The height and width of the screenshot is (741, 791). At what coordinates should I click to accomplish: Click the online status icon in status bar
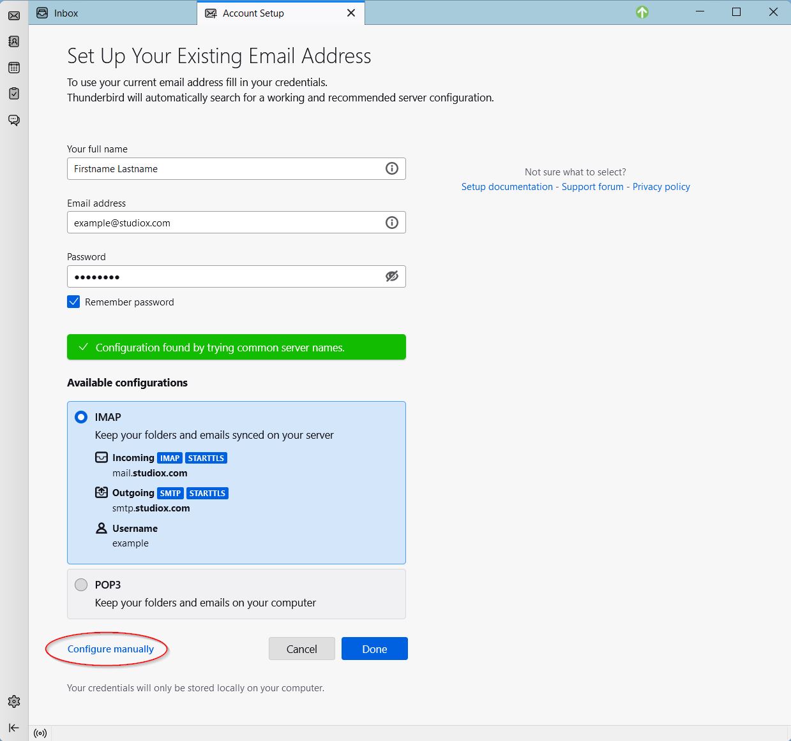pyautogui.click(x=40, y=733)
